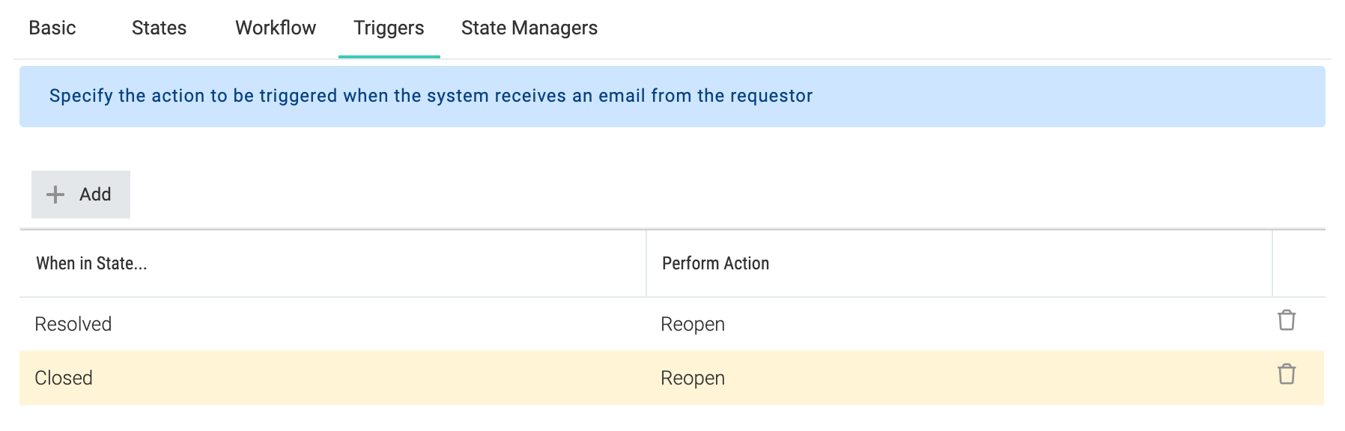Click the plus icon in Add button
This screenshot has width=1345, height=431.
[55, 195]
